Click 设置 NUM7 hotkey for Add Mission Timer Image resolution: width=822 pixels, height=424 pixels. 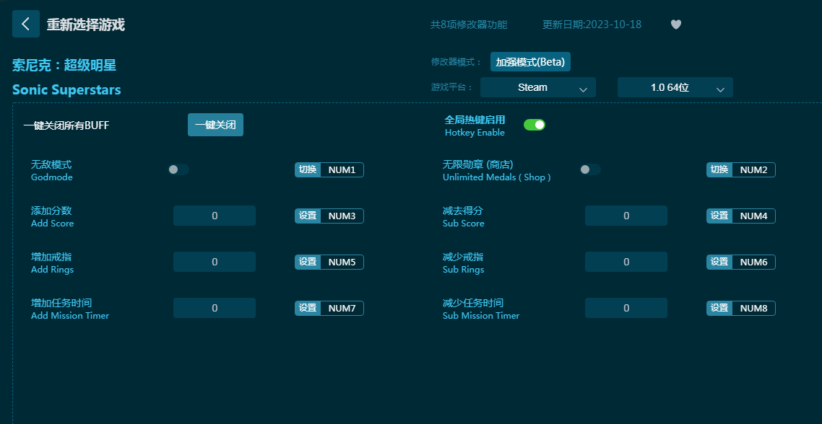[x=329, y=309]
